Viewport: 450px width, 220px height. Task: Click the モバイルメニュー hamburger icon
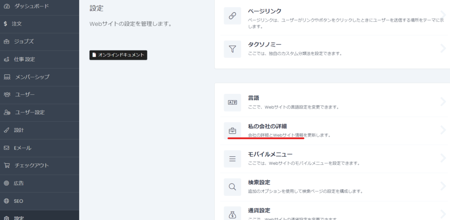pyautogui.click(x=232, y=159)
